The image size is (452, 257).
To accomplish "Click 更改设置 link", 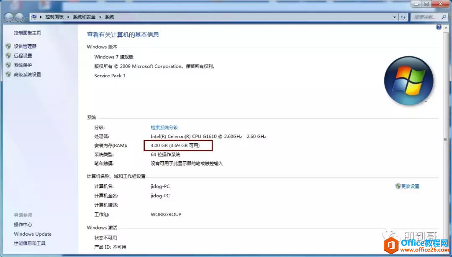I will pyautogui.click(x=411, y=186).
